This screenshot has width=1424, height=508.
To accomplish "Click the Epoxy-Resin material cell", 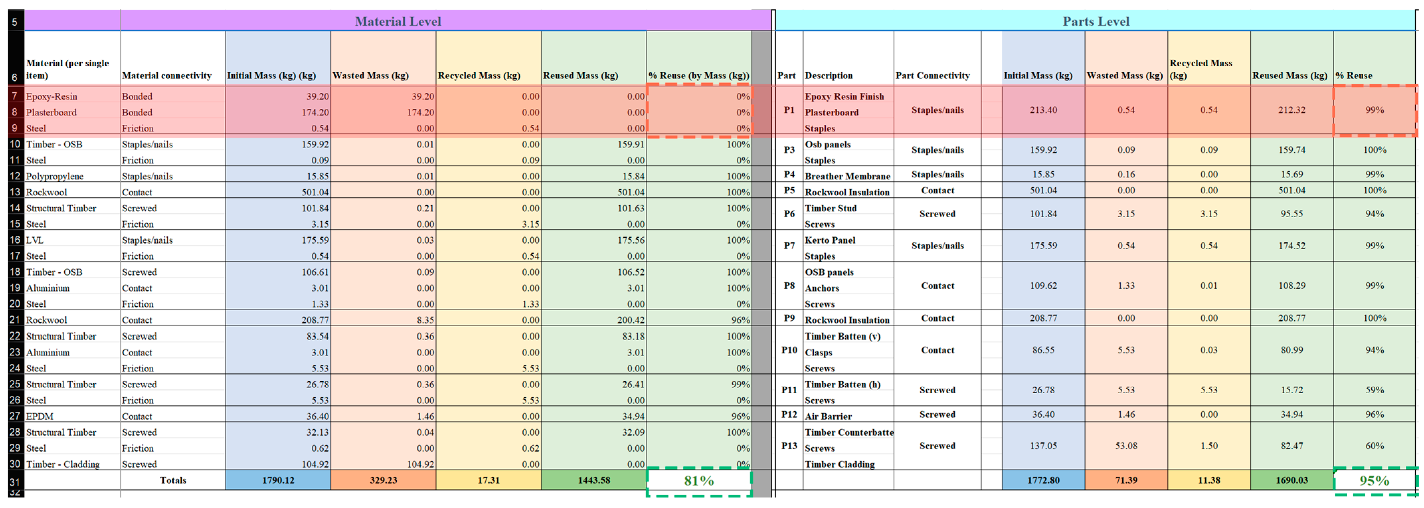I will click(x=51, y=96).
